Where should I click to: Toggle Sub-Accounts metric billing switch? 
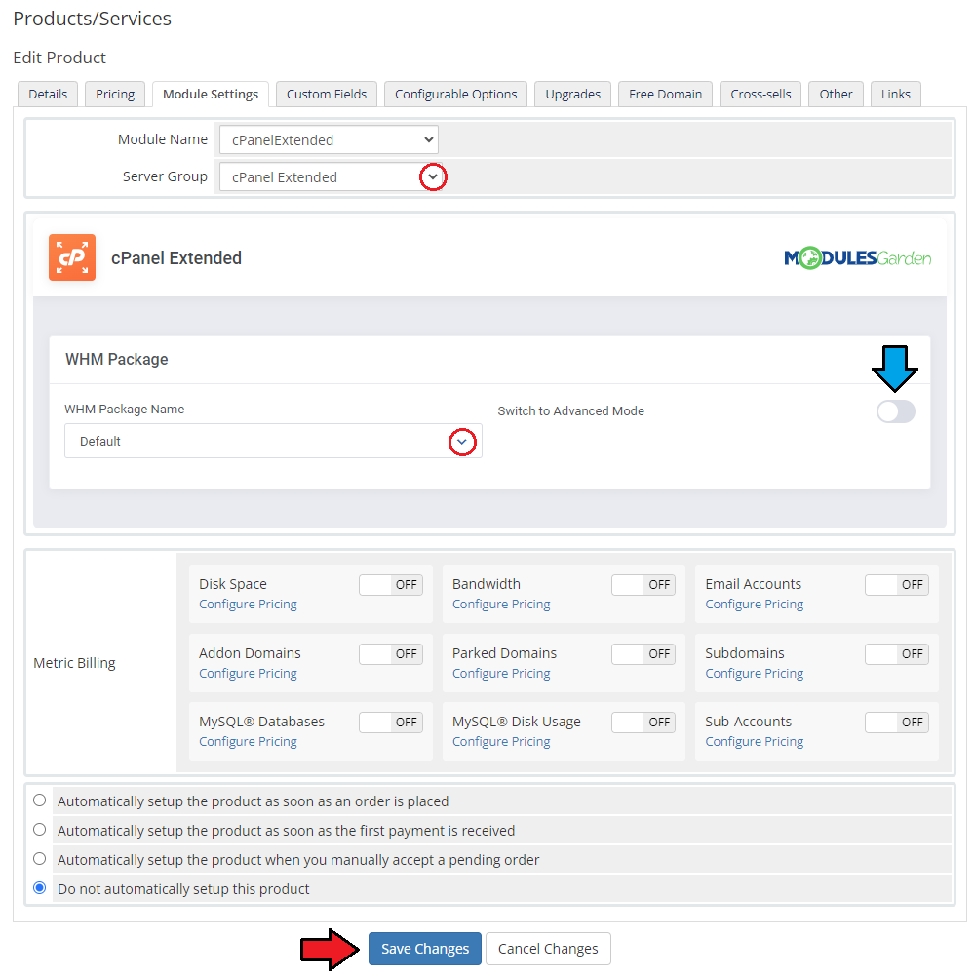[x=896, y=723]
